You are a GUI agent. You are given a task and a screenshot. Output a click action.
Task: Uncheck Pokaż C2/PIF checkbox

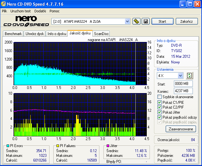coord(159,107)
